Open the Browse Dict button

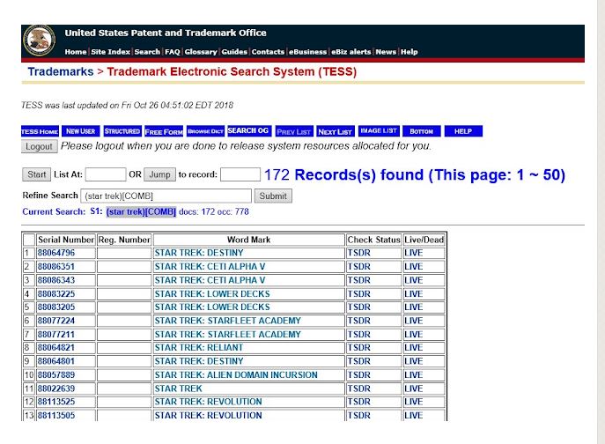[x=205, y=131]
